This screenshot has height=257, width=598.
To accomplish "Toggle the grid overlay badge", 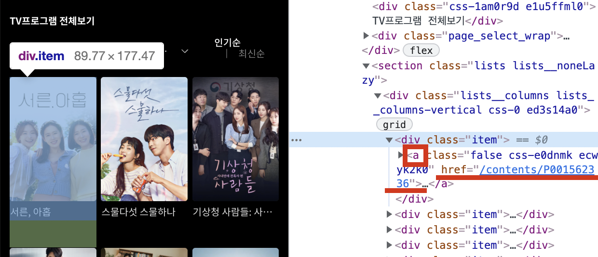I will [x=394, y=125].
